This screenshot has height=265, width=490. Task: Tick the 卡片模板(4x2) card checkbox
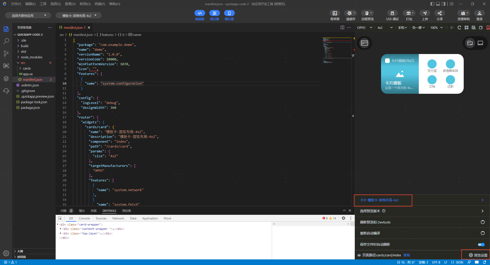387,61
